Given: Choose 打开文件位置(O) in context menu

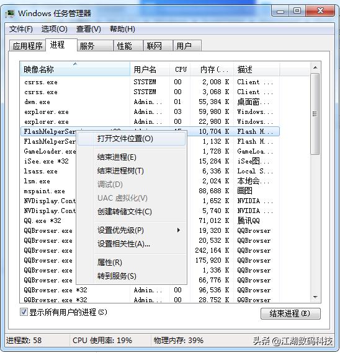Looking at the screenshot, I should 132,139.
